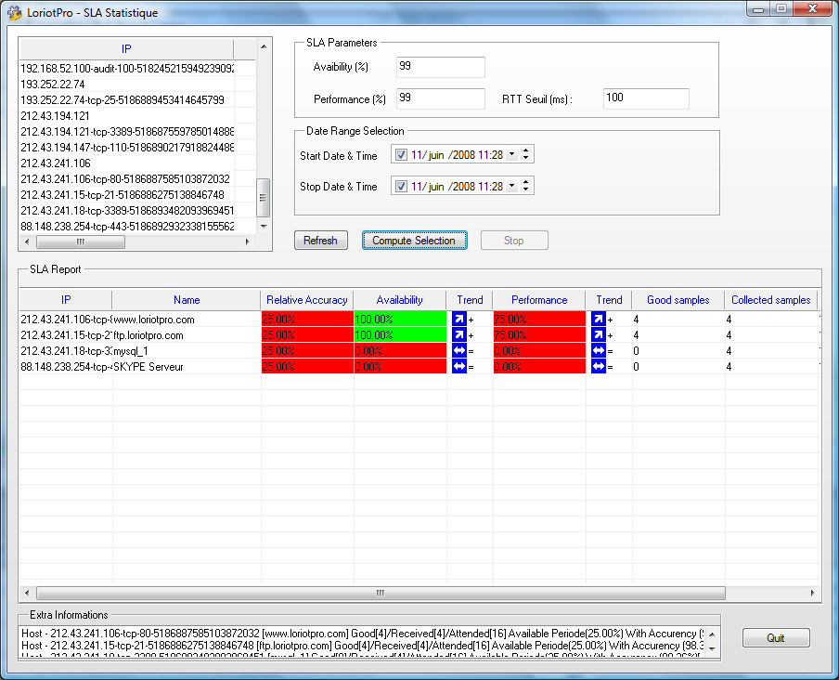Click the SLA Report horizontal scrollbar
The image size is (839, 680).
pos(379,593)
